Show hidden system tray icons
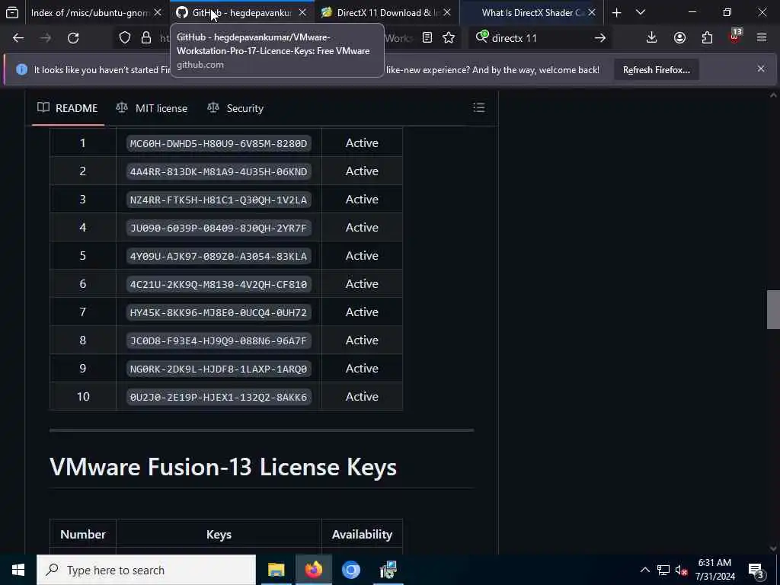This screenshot has width=780, height=585. coord(644,570)
